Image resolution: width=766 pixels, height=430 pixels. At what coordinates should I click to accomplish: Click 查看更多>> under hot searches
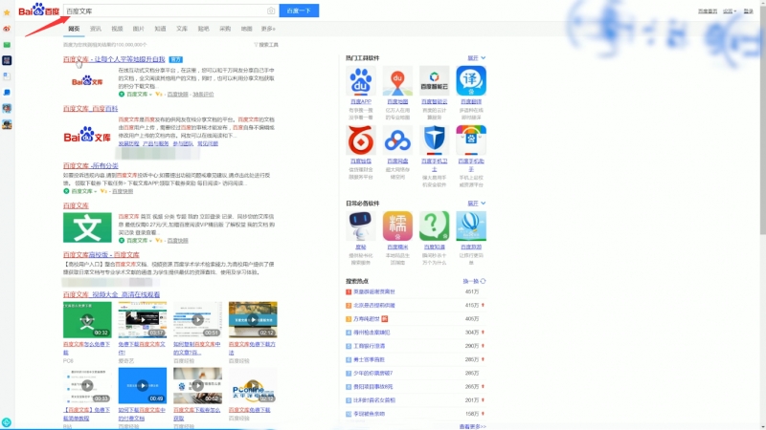click(x=472, y=426)
